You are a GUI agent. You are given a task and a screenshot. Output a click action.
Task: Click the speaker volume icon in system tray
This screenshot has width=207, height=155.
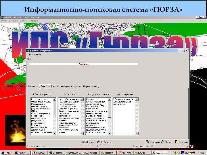click(x=179, y=153)
